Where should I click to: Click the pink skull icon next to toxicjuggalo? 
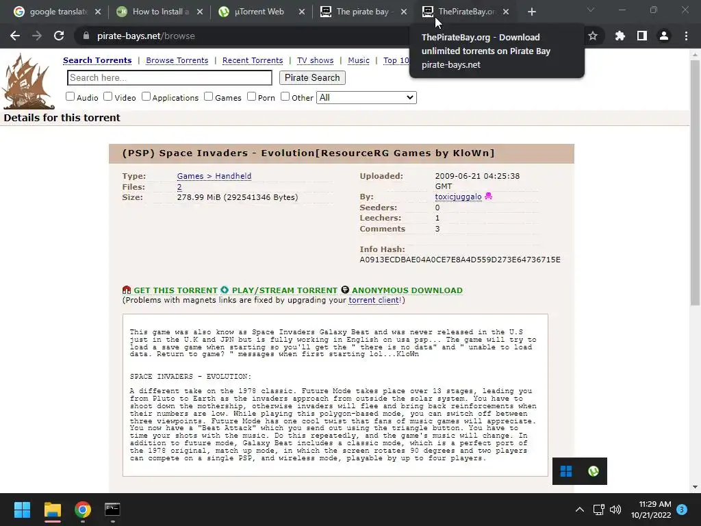pos(488,196)
